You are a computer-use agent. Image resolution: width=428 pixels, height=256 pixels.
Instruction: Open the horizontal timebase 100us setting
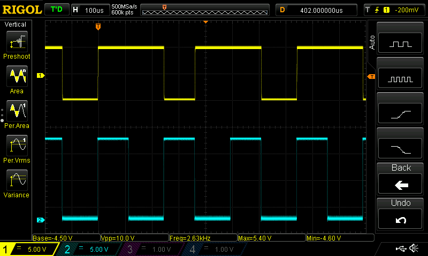click(90, 10)
